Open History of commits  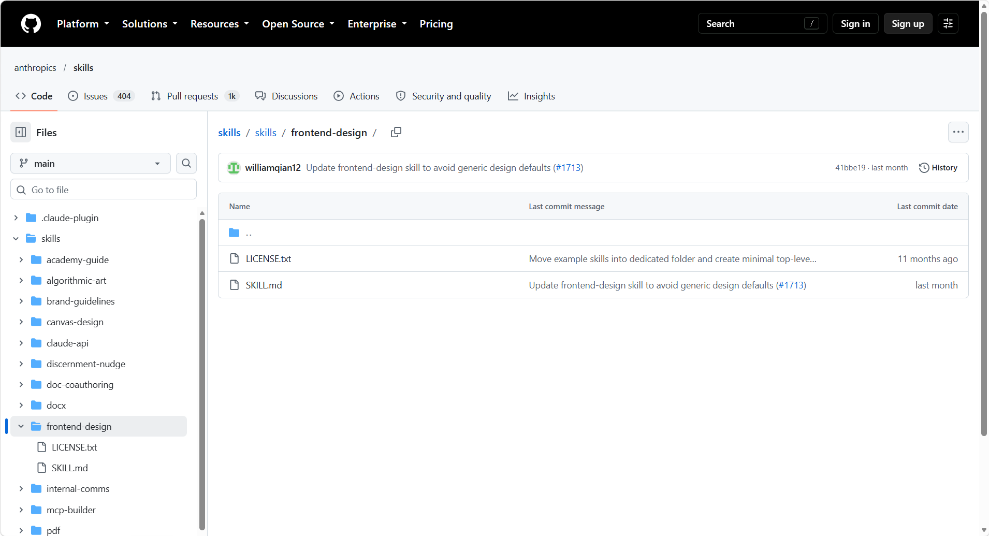[x=938, y=168]
